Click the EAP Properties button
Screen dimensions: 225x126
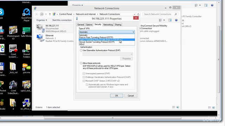127,58
